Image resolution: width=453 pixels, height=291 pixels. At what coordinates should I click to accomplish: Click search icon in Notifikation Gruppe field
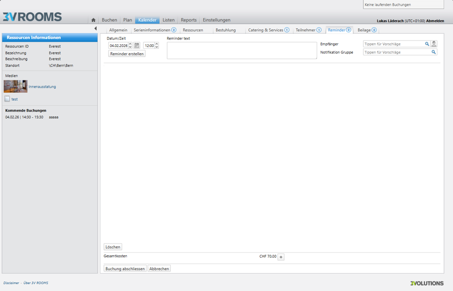tap(434, 52)
